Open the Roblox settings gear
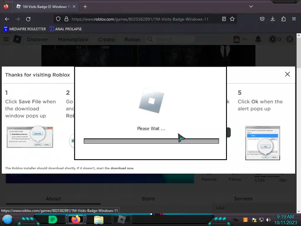 coord(290,39)
